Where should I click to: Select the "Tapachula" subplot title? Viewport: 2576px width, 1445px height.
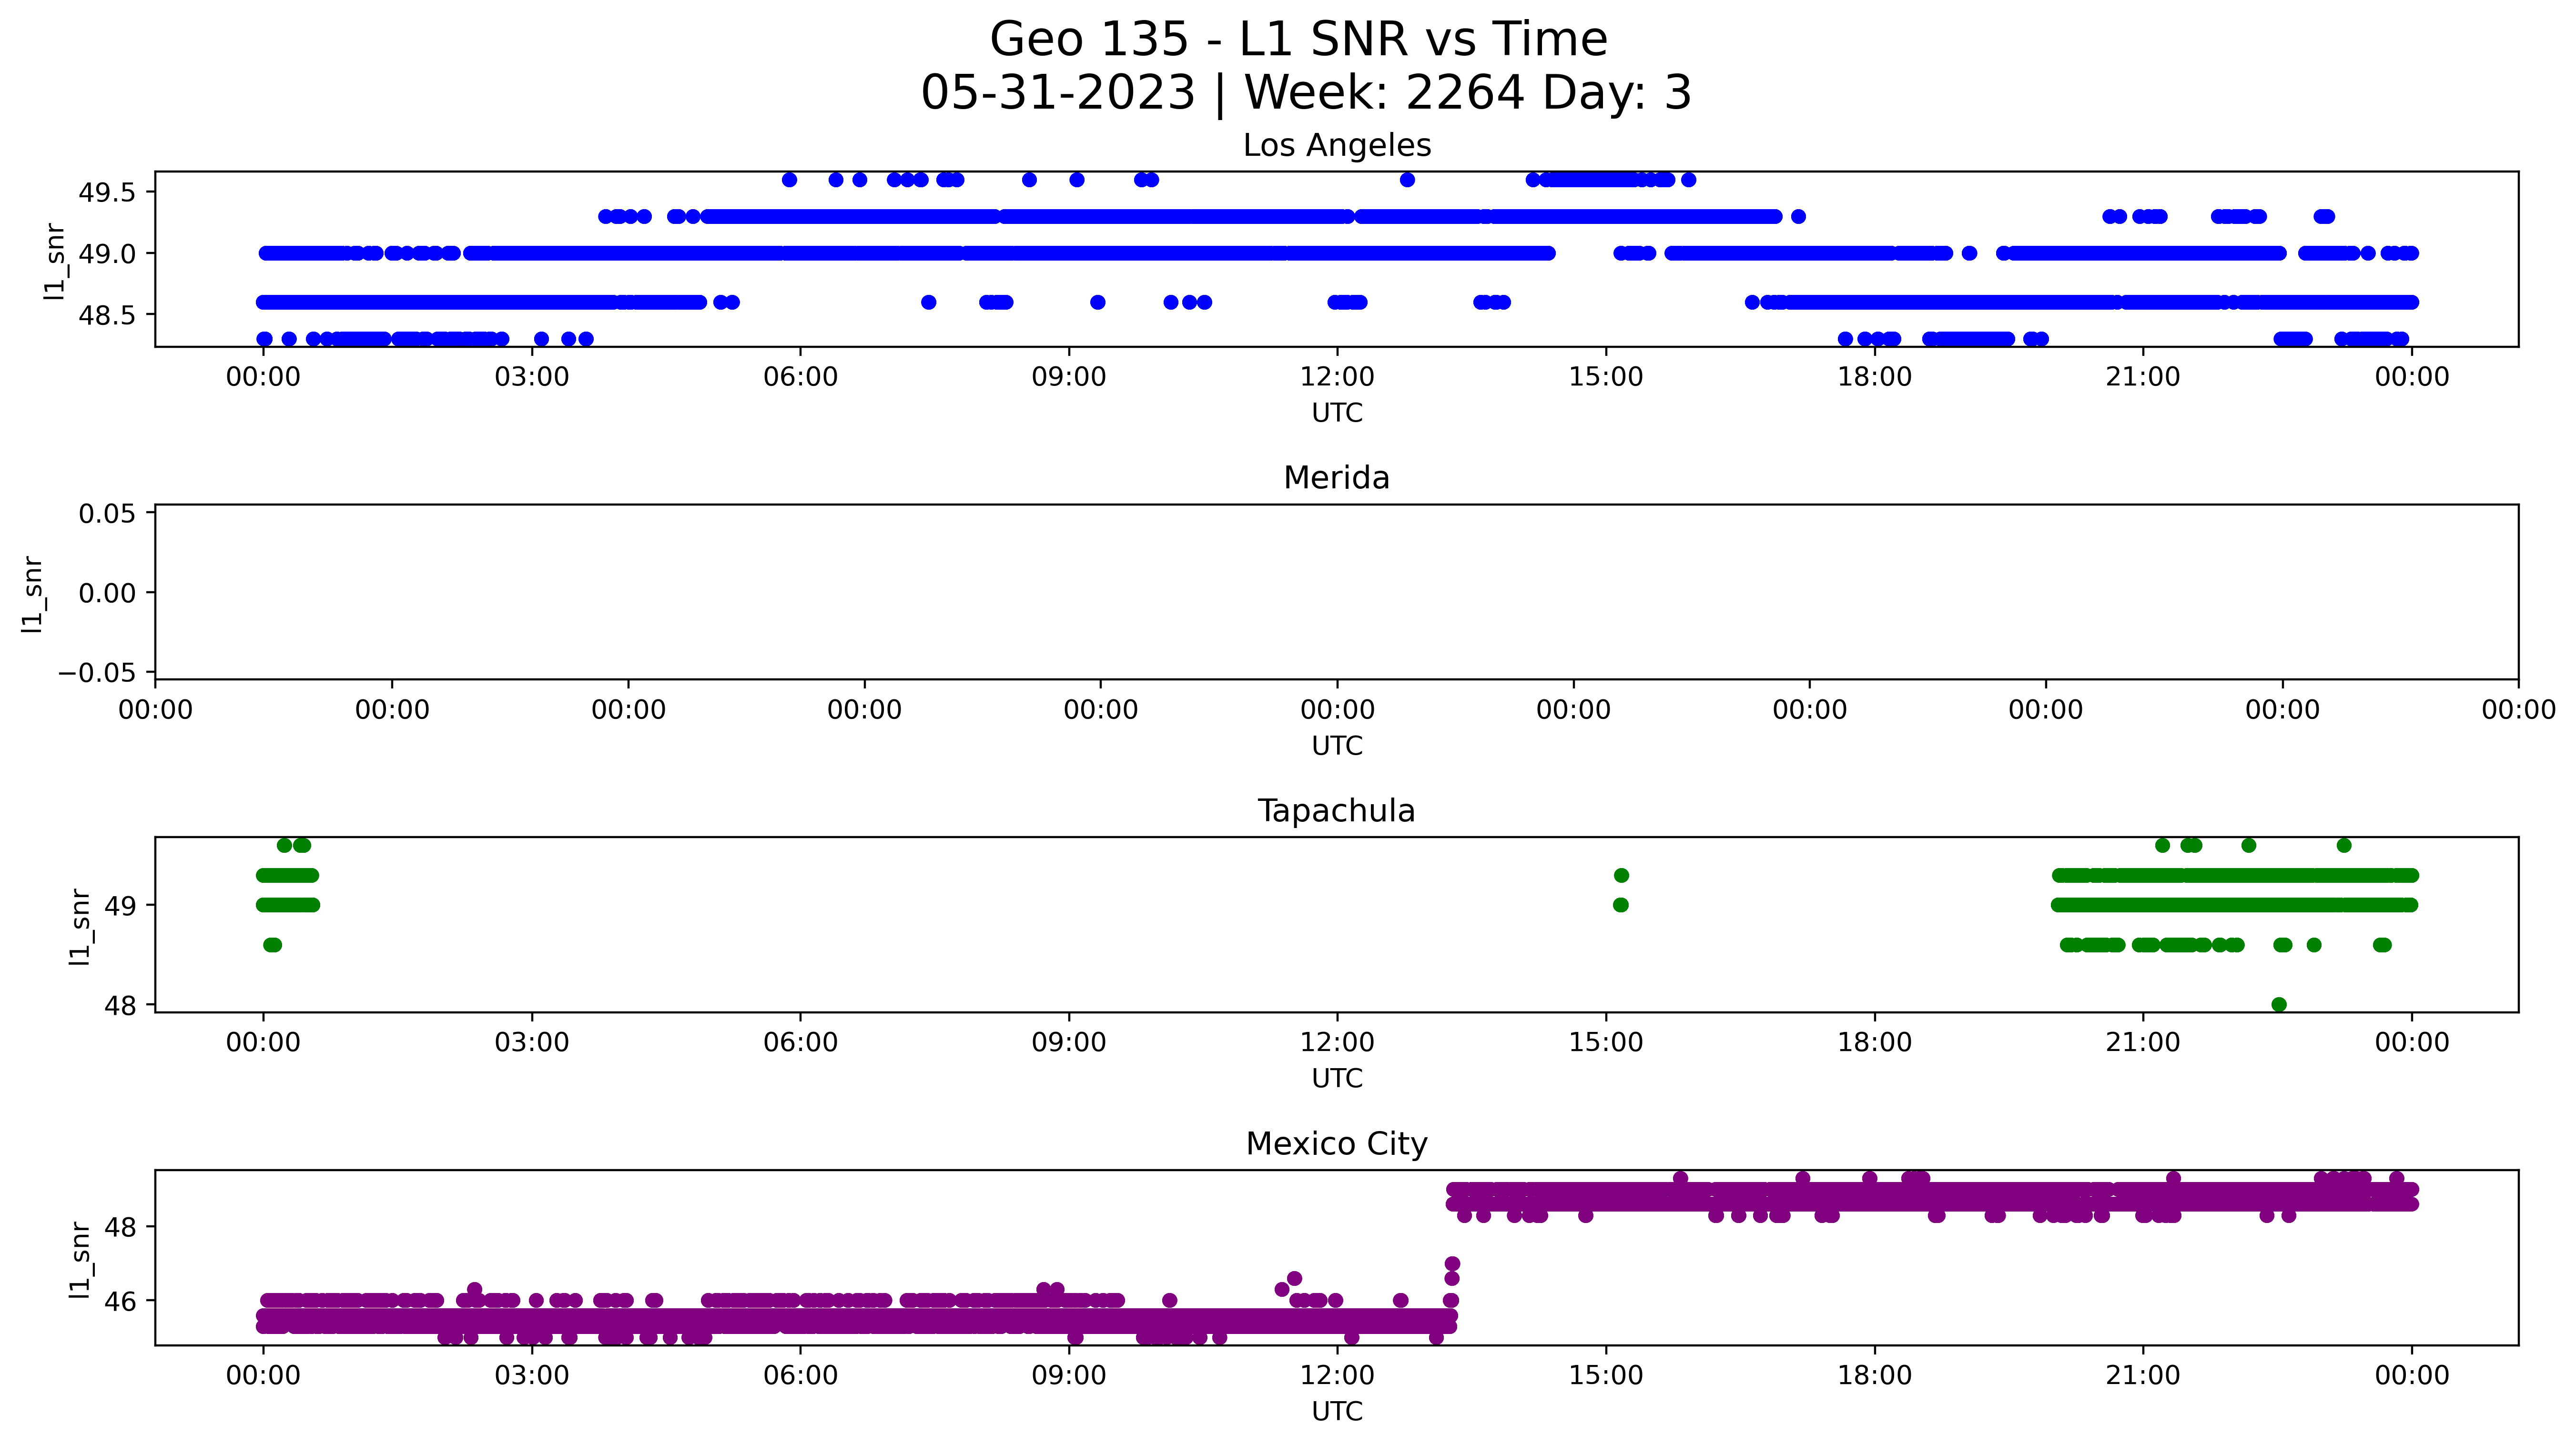pos(1337,811)
